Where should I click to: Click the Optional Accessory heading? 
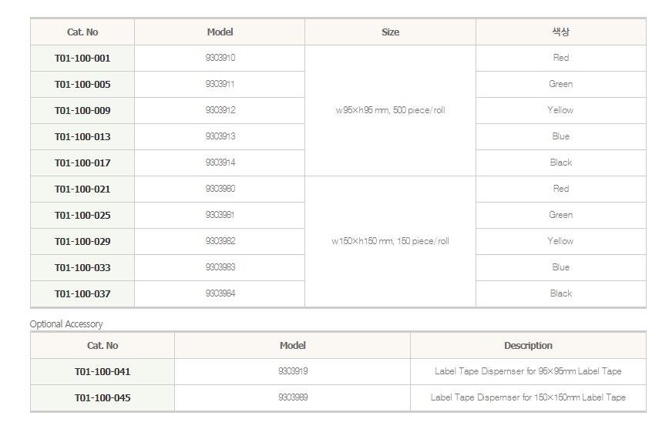click(66, 324)
